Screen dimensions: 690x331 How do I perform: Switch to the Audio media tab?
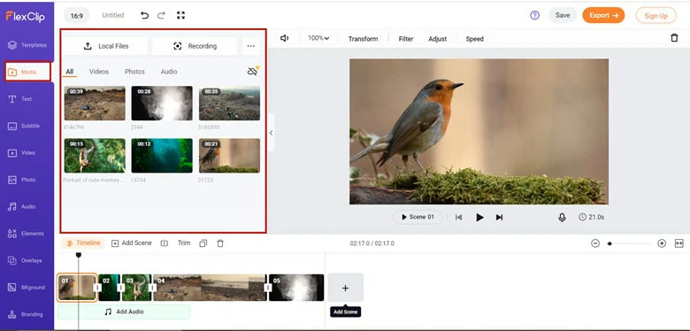[x=169, y=72]
